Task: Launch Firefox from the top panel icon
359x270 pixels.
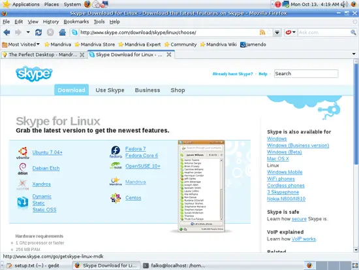Action: pos(87,4)
